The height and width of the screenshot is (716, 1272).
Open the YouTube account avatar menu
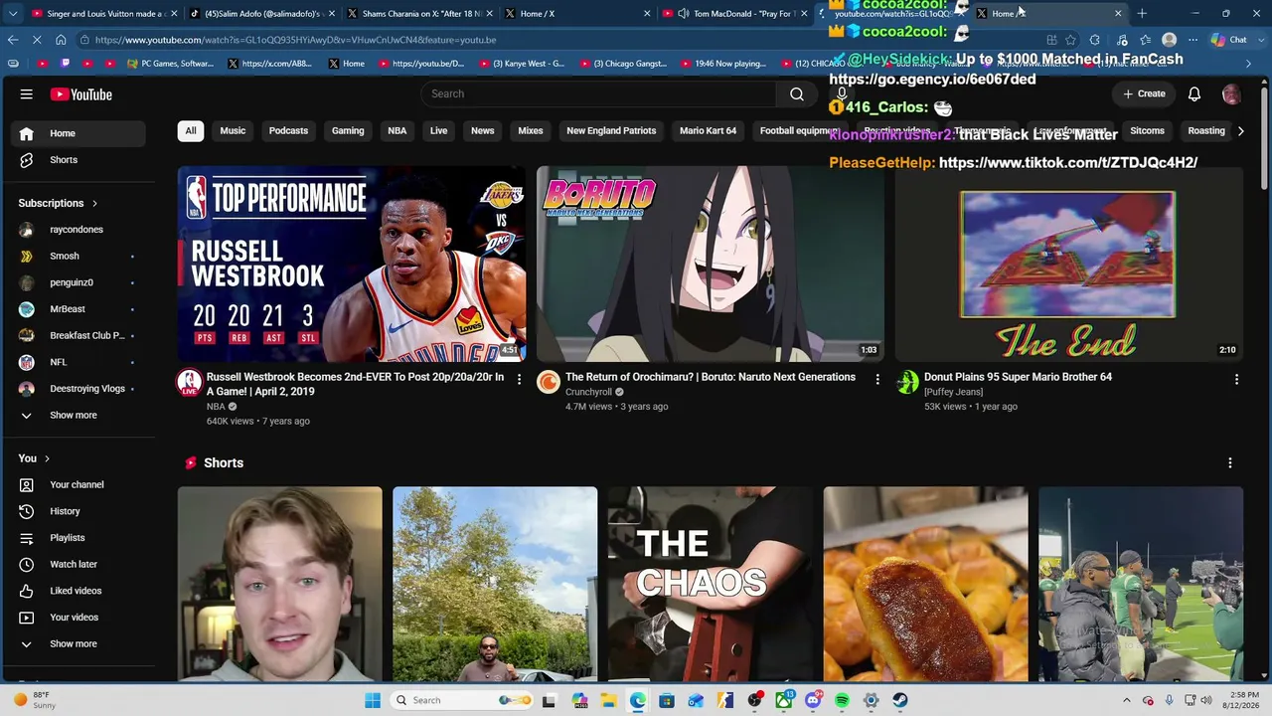click(1231, 93)
